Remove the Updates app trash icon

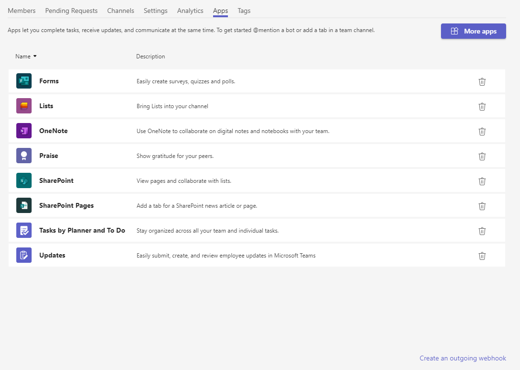coord(482,256)
